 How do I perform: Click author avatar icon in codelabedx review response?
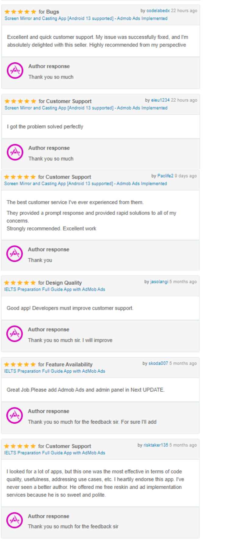[15, 71]
